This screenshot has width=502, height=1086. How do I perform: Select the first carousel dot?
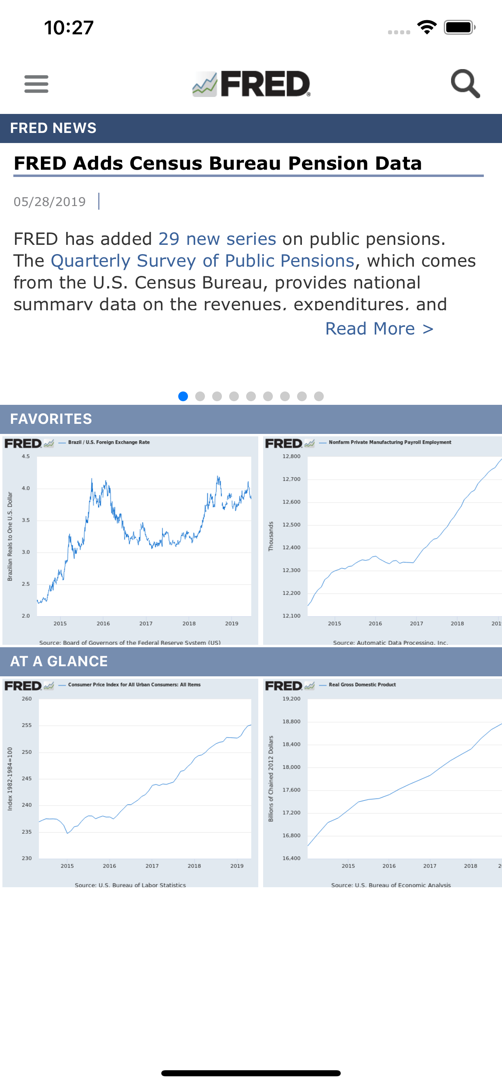184,396
